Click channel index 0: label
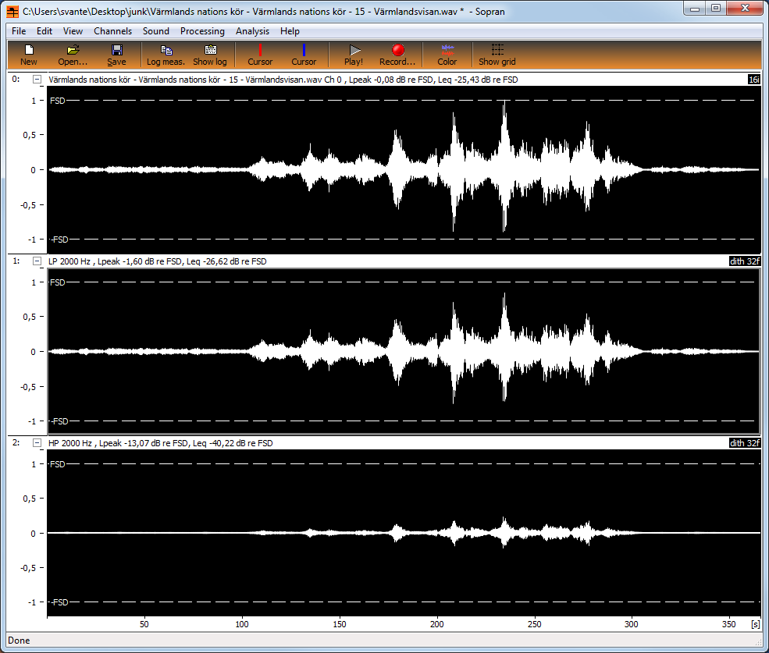 tap(16, 79)
